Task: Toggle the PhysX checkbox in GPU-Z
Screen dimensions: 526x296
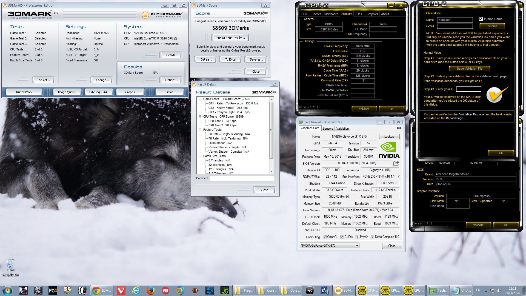Action: [357, 237]
